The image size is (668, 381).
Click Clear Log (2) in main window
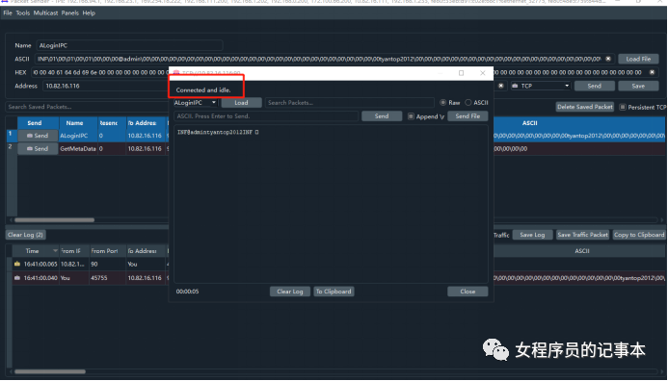[x=25, y=235]
